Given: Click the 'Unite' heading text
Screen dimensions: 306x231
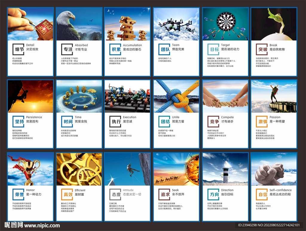Looking at the screenshot, I should click(x=176, y=117).
